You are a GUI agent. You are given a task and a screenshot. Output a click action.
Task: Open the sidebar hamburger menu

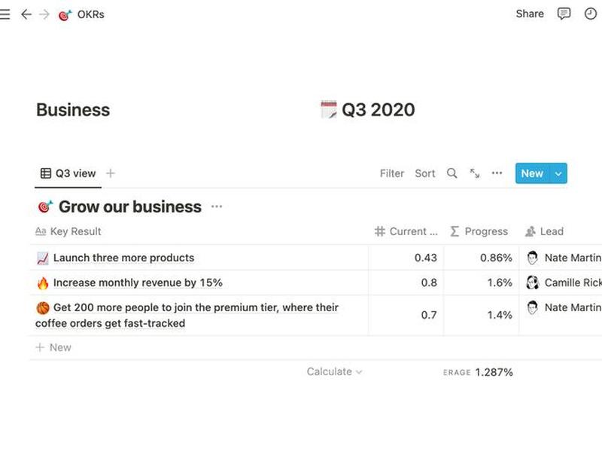5,14
